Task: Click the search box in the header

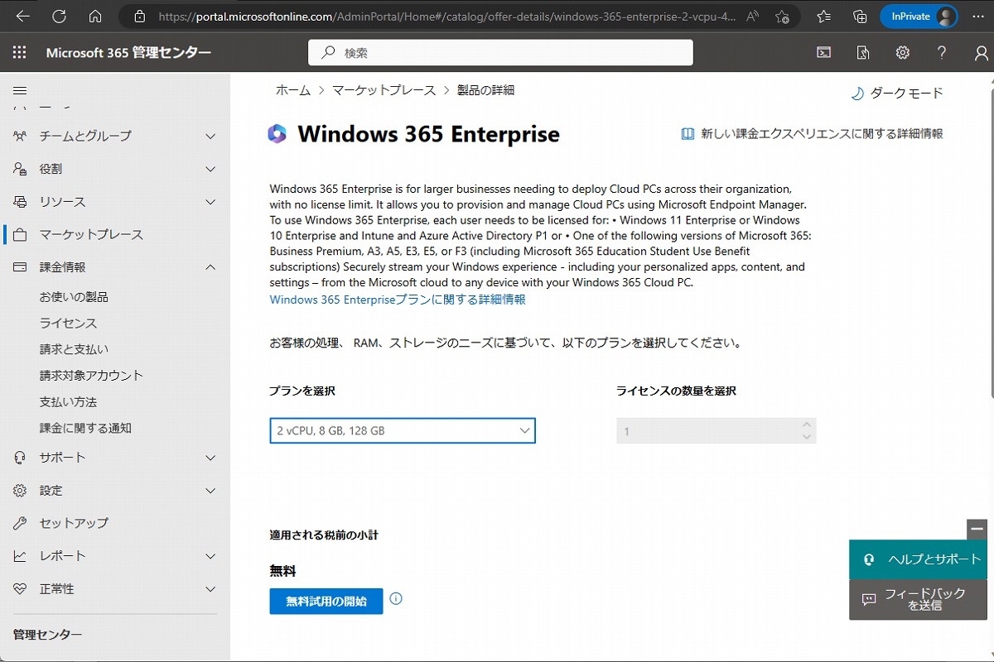Action: [500, 53]
